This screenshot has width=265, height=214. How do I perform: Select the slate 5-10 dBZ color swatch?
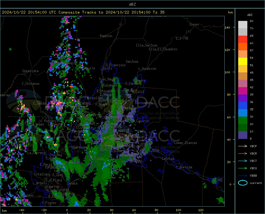tap(243, 135)
